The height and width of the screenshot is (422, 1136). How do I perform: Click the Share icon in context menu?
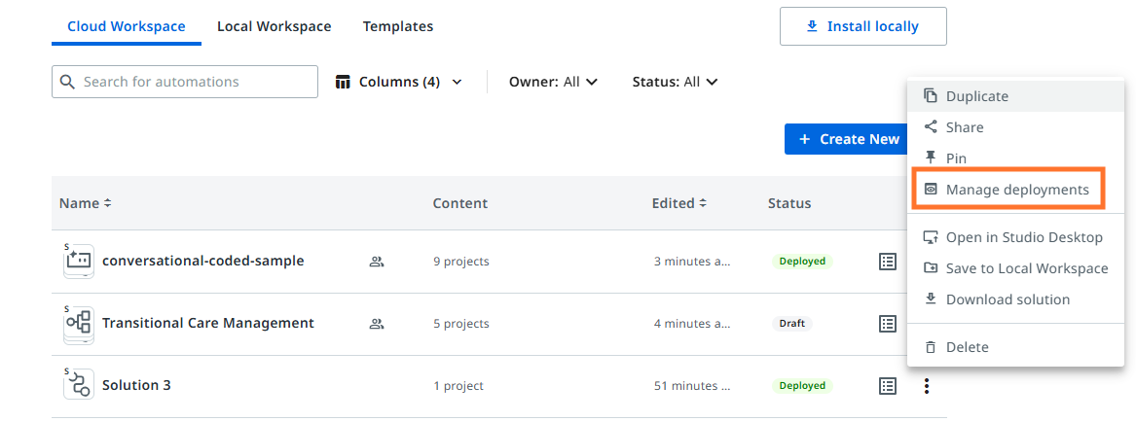coord(931,126)
